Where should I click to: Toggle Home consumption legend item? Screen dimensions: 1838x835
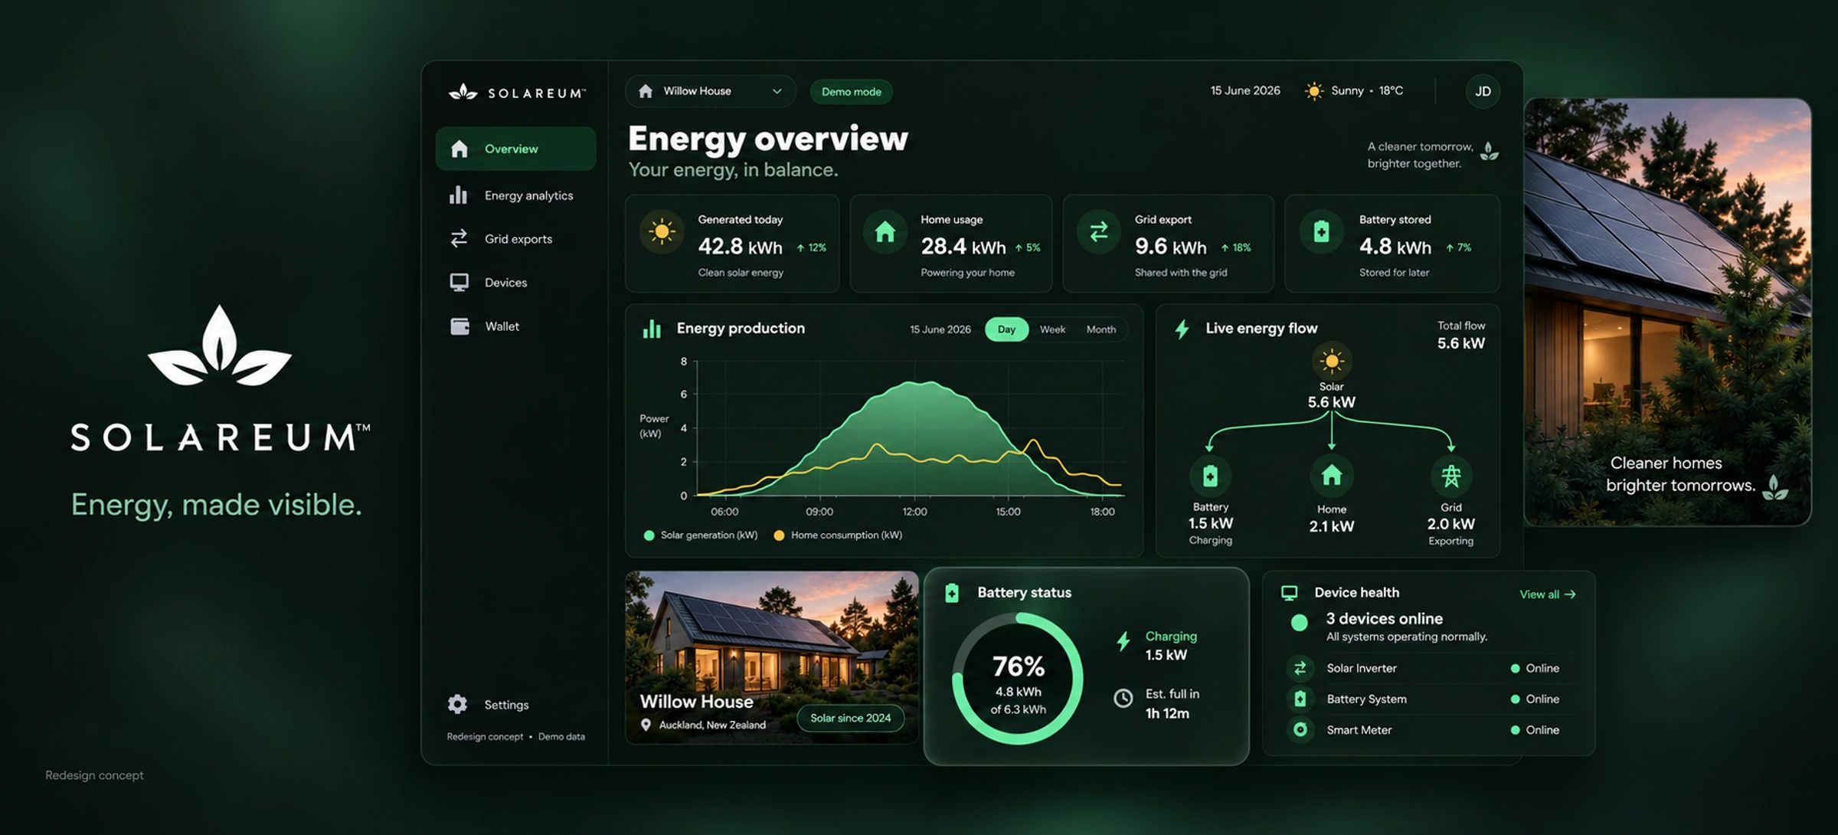point(838,535)
